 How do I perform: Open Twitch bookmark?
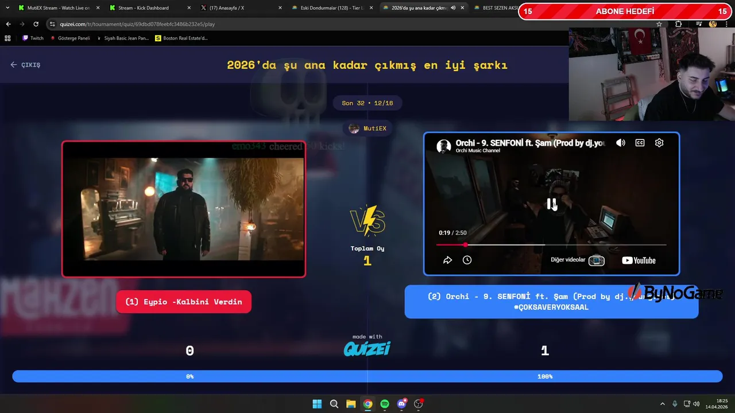click(33, 38)
